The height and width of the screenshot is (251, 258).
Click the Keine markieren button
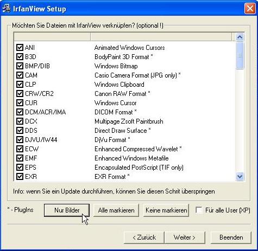(166, 210)
